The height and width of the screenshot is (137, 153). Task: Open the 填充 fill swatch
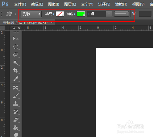(x=60, y=14)
